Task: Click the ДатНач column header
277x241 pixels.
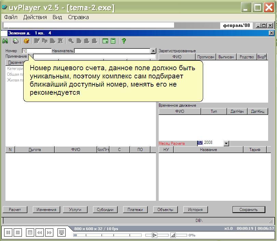Action: coord(237,111)
